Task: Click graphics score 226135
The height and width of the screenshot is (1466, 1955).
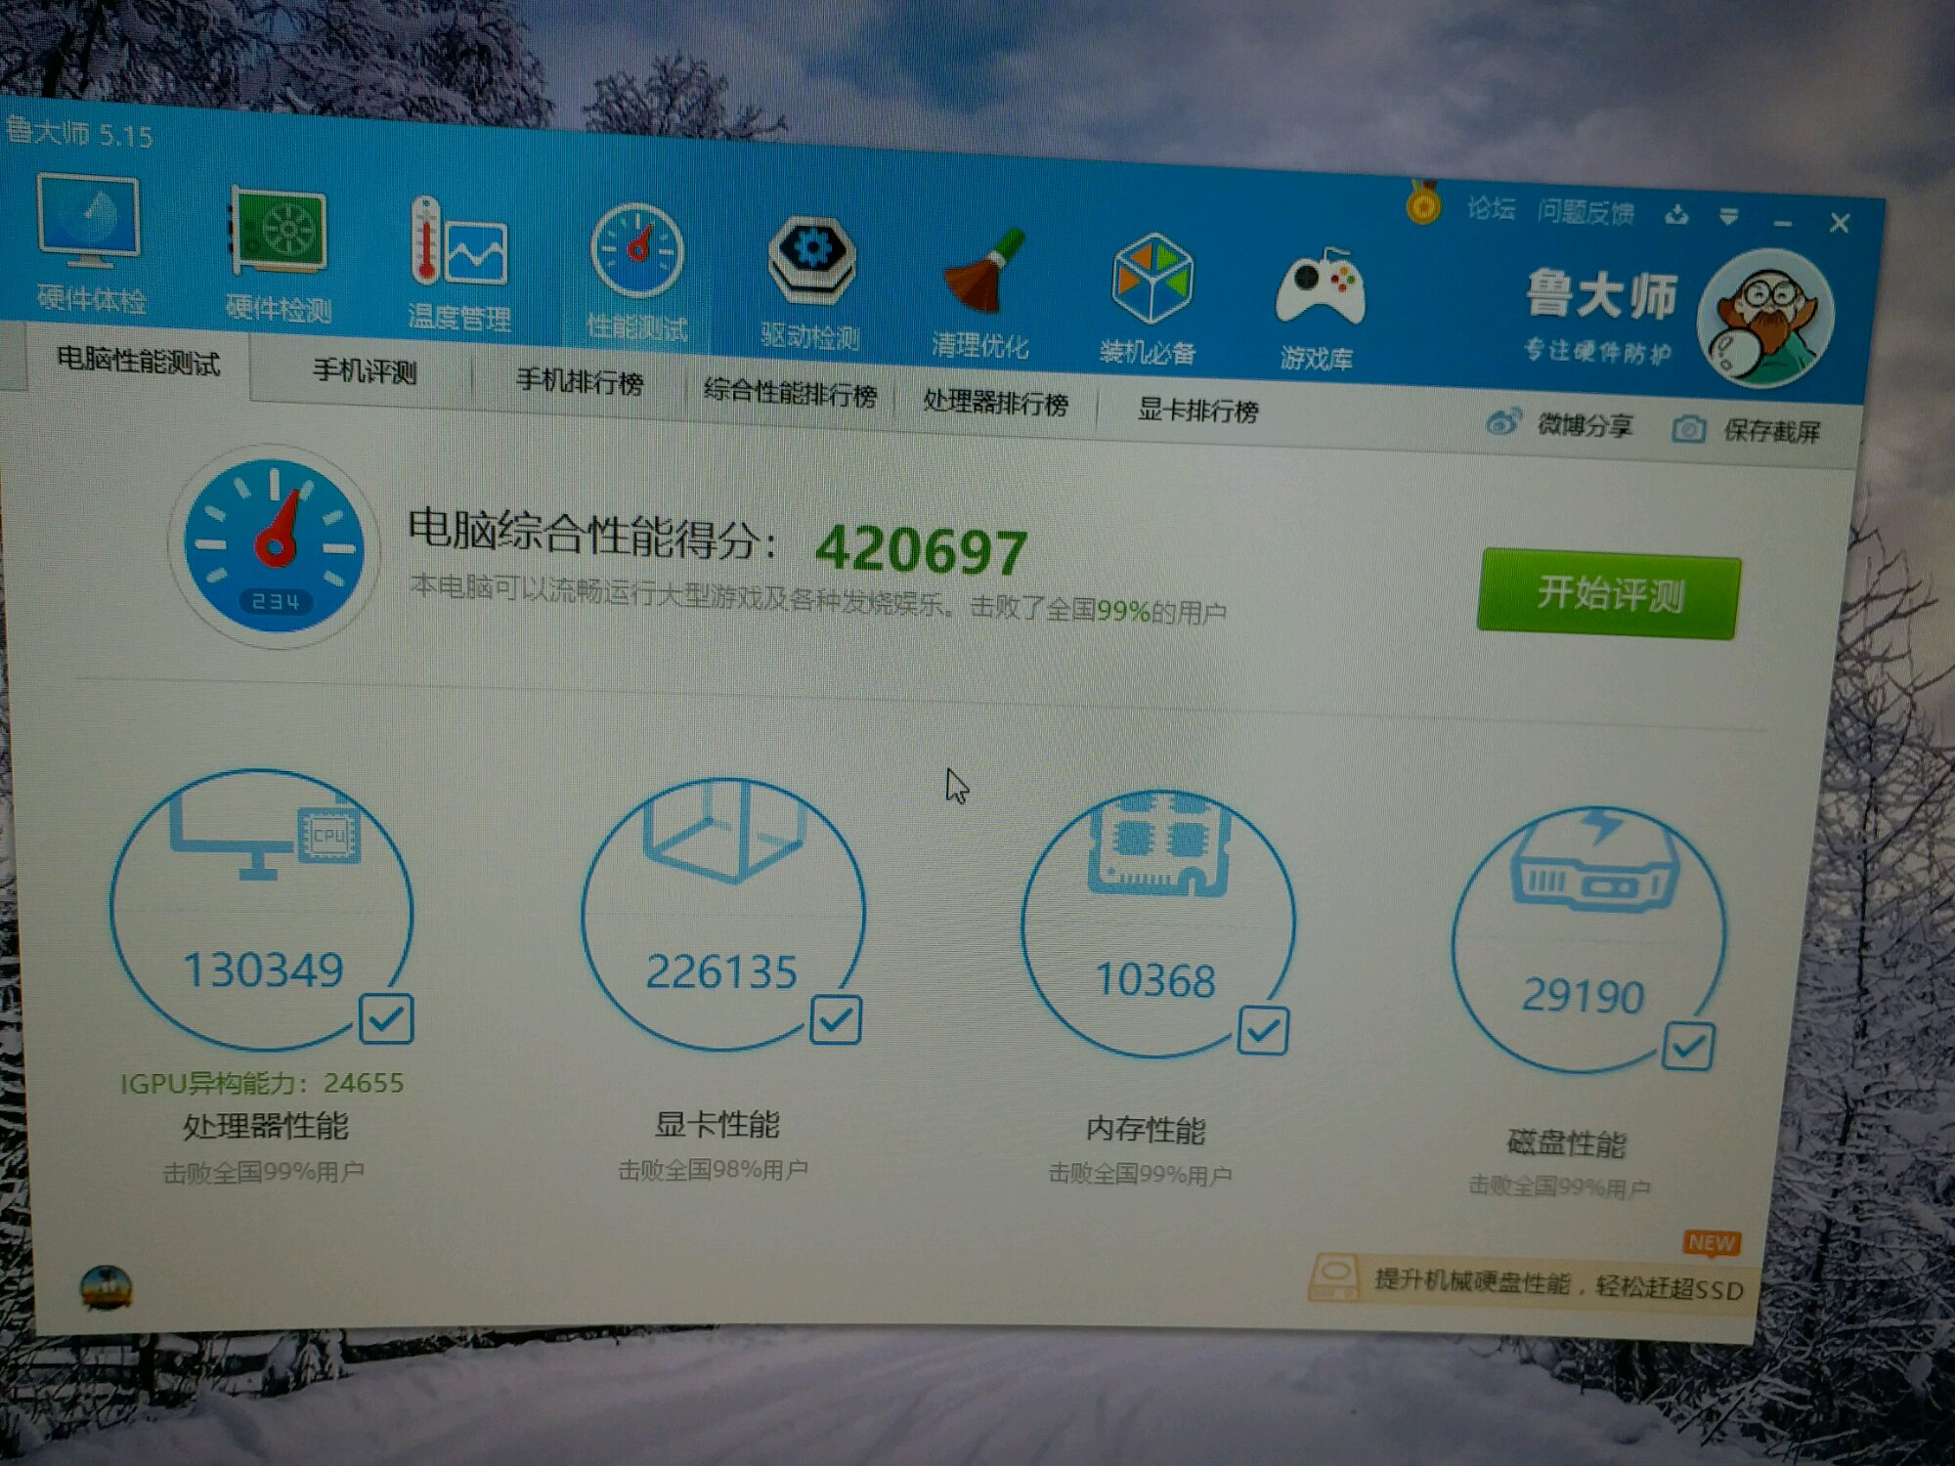Action: tap(721, 971)
